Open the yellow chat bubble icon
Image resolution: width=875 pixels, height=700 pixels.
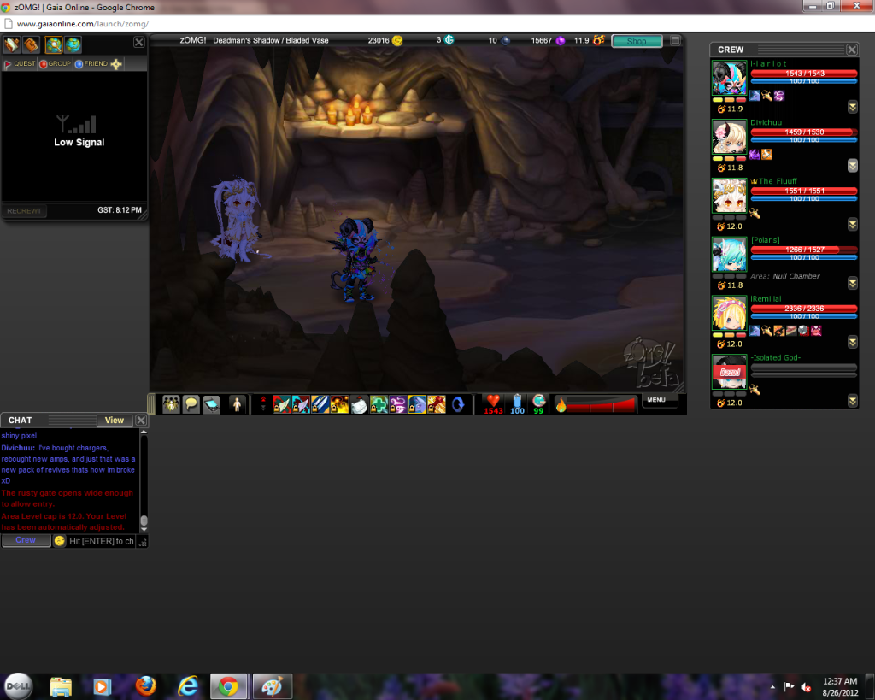pos(191,404)
